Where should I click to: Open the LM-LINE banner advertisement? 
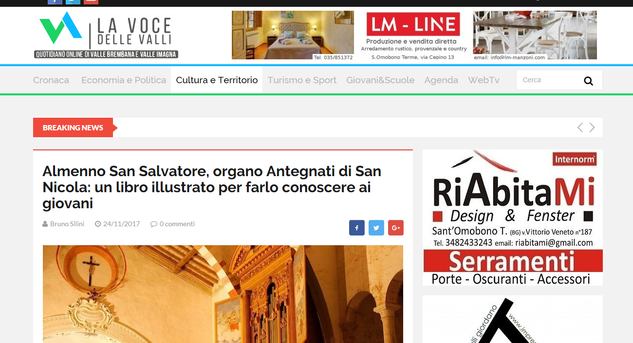coord(413,35)
